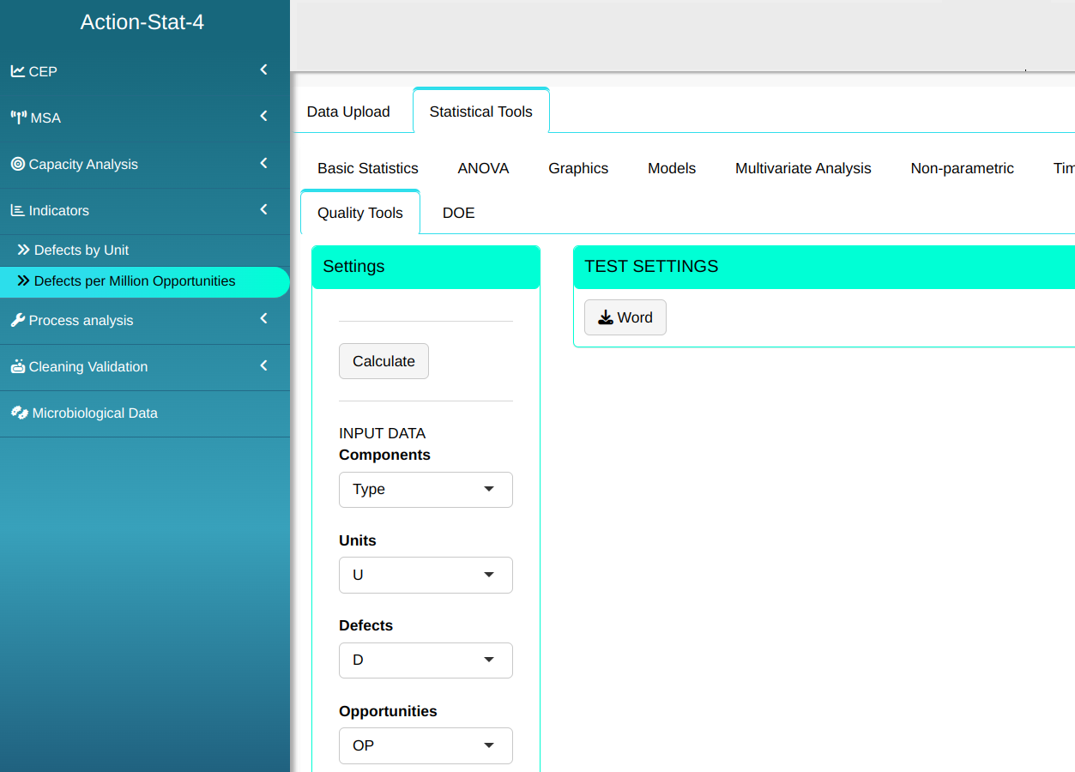This screenshot has width=1075, height=772.
Task: Select Defects by Unit in sidebar
Action: coord(82,250)
